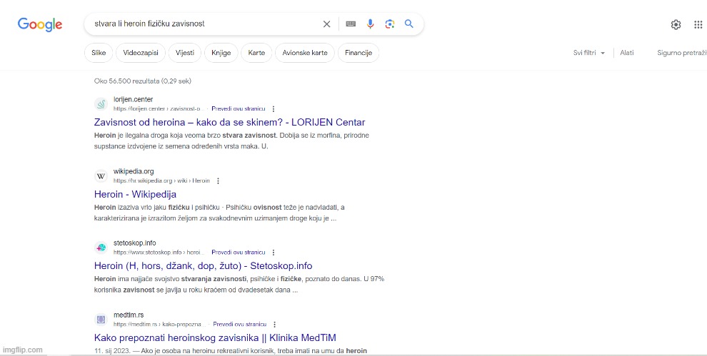Open three-dot menu for lorijen.center result

click(274, 109)
